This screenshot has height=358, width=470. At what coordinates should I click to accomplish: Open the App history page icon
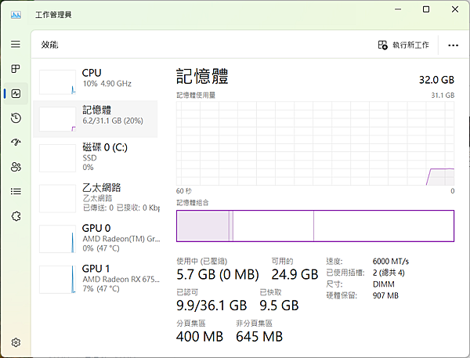coord(16,118)
